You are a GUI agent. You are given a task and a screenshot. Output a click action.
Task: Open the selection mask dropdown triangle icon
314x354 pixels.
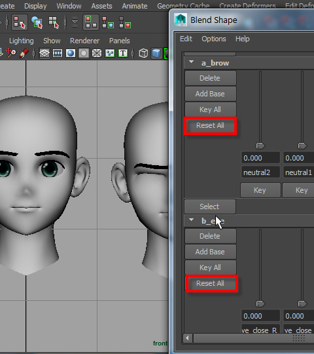(75, 22)
